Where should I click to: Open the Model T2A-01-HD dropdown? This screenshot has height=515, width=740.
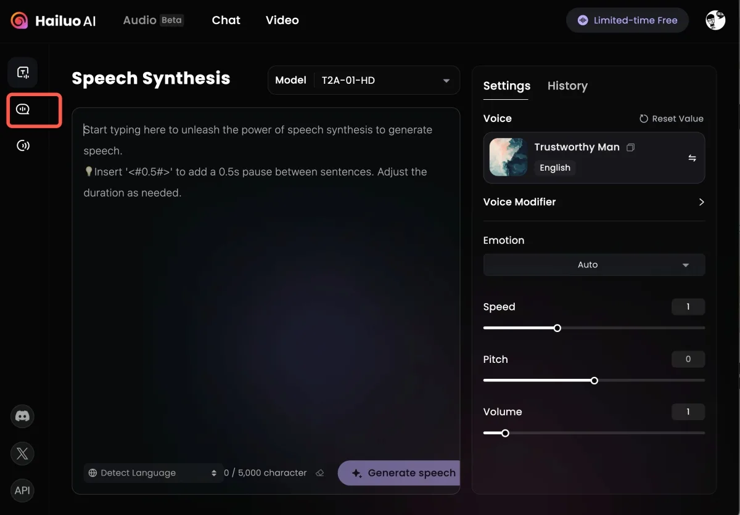coord(364,80)
